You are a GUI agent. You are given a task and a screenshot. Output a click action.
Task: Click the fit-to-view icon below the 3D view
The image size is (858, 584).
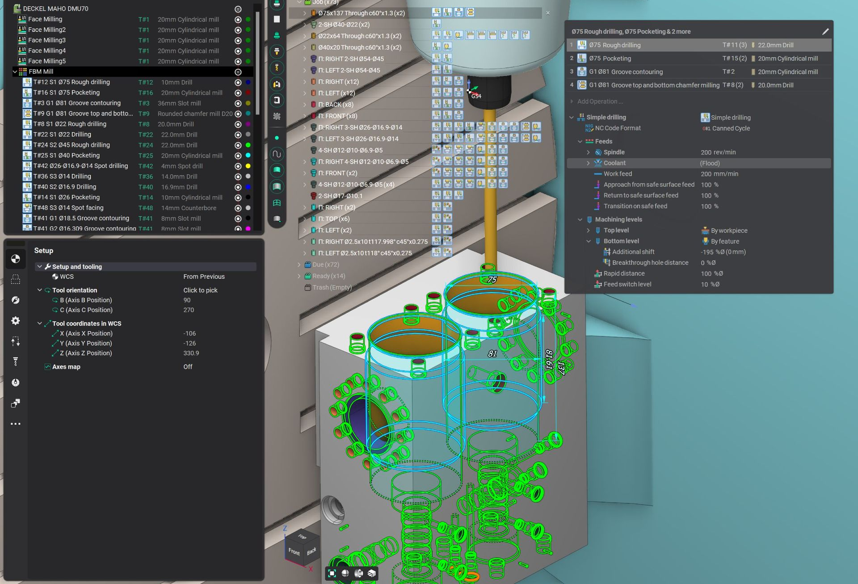pos(332,573)
